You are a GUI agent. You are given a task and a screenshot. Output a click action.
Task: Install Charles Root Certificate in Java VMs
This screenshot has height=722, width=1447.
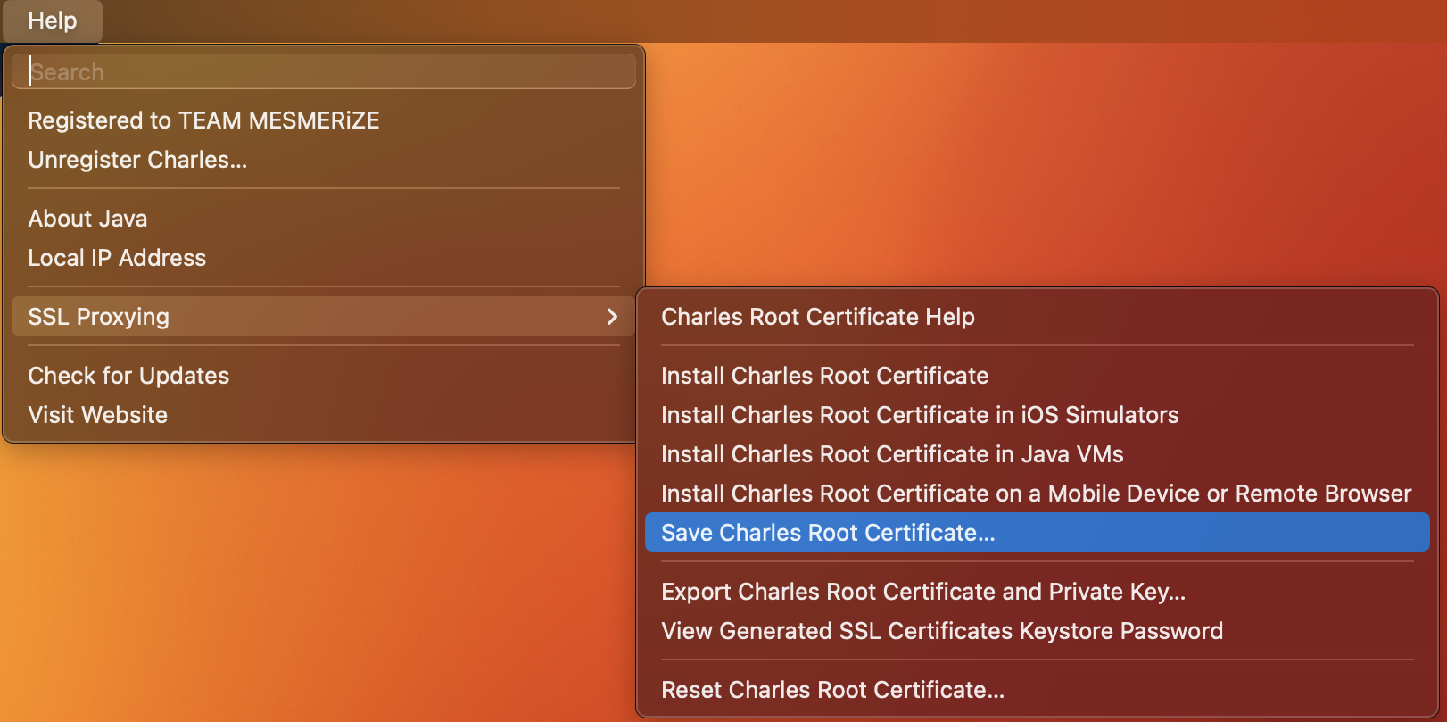click(x=892, y=454)
